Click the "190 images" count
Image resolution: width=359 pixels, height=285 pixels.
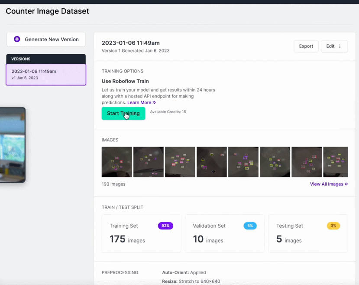[113, 184]
